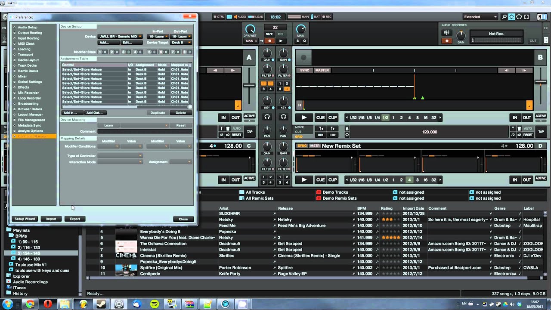Click loop recorder record button
This screenshot has height=310, width=551.
click(x=269, y=41)
